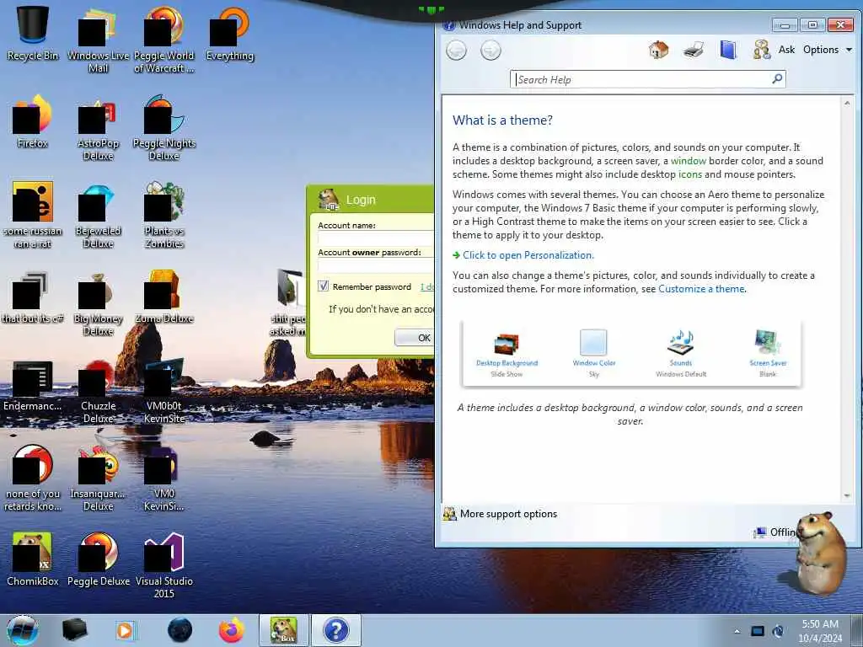The width and height of the screenshot is (863, 647).
Task: Open Firefox from the taskbar
Action: 231,630
